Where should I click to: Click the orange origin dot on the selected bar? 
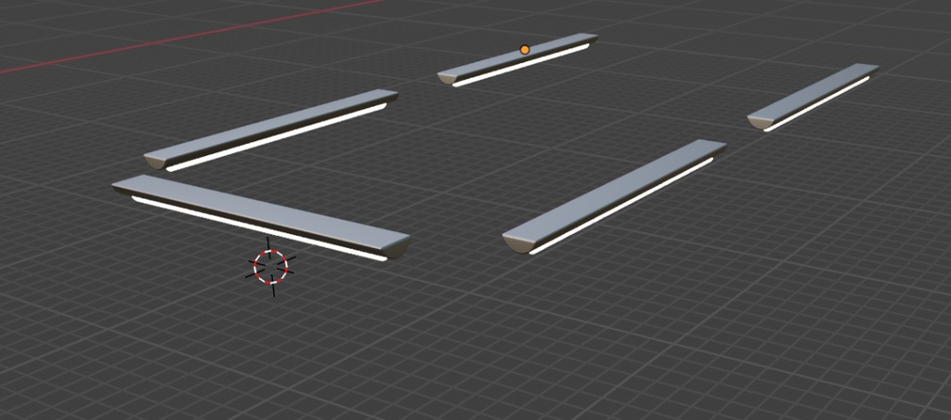coord(525,50)
